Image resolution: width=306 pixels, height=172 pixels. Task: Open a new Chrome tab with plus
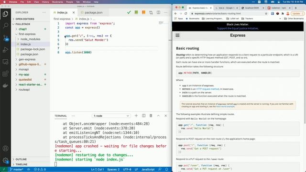pos(295,8)
